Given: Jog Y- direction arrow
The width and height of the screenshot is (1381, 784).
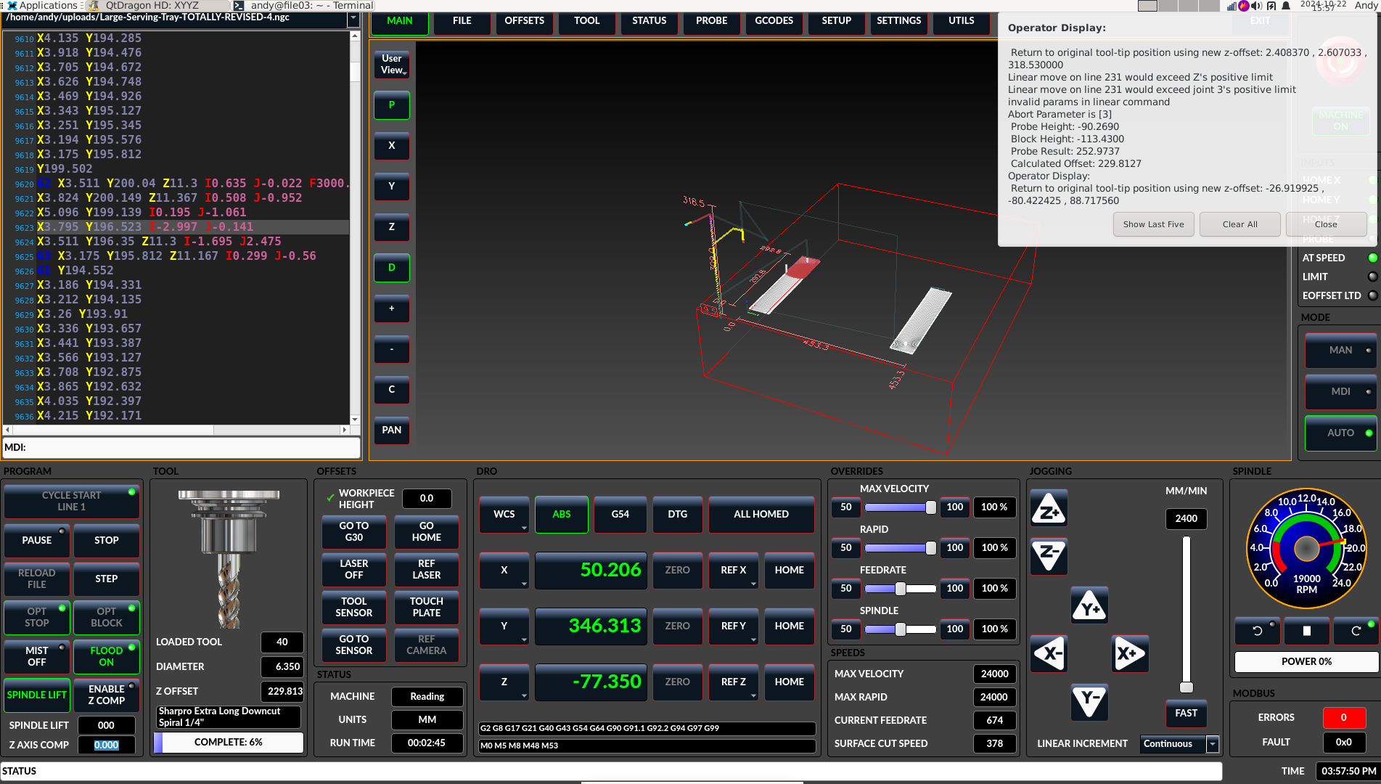Looking at the screenshot, I should (x=1089, y=702).
